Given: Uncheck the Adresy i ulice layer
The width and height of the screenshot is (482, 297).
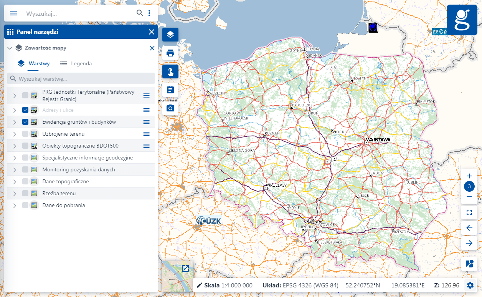Looking at the screenshot, I should pyautogui.click(x=25, y=110).
